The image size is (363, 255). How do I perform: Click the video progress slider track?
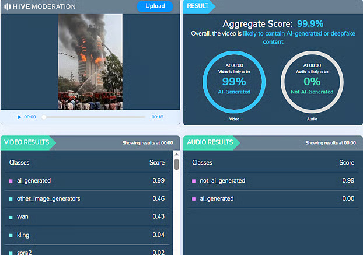click(93, 117)
